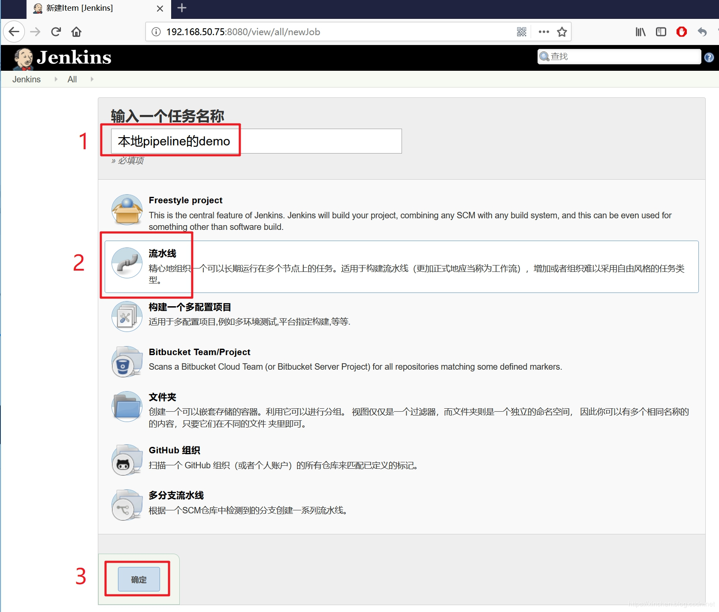Click the Freestyle project box icon

126,210
